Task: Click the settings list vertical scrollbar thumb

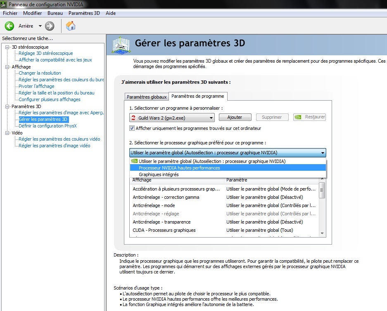Action: (x=322, y=190)
